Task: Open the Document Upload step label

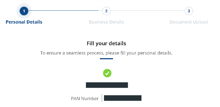Action: (x=189, y=22)
